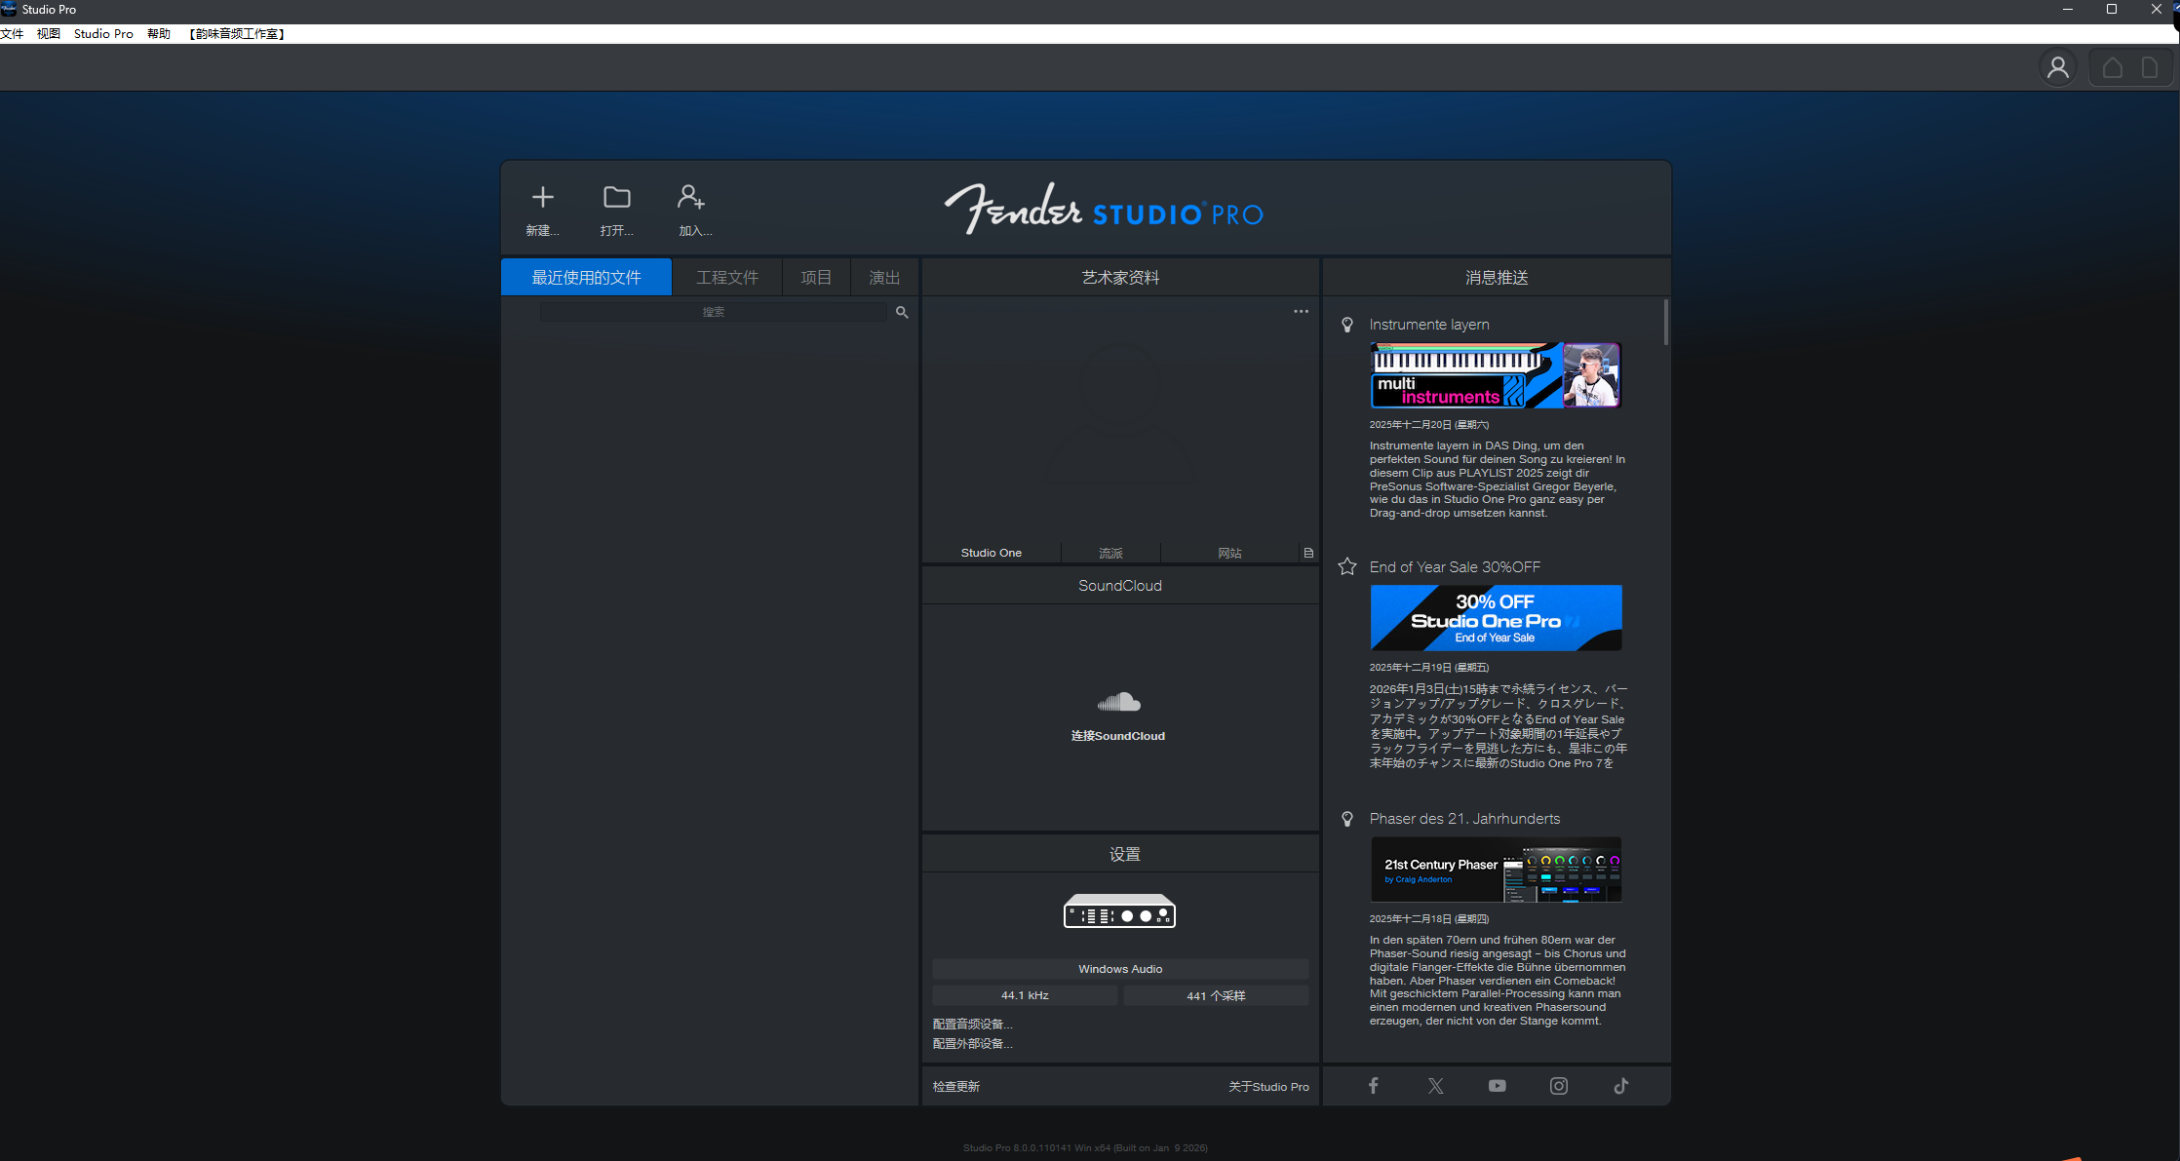The height and width of the screenshot is (1161, 2180).
Task: Click the home page icon at top right
Action: coord(2112,68)
